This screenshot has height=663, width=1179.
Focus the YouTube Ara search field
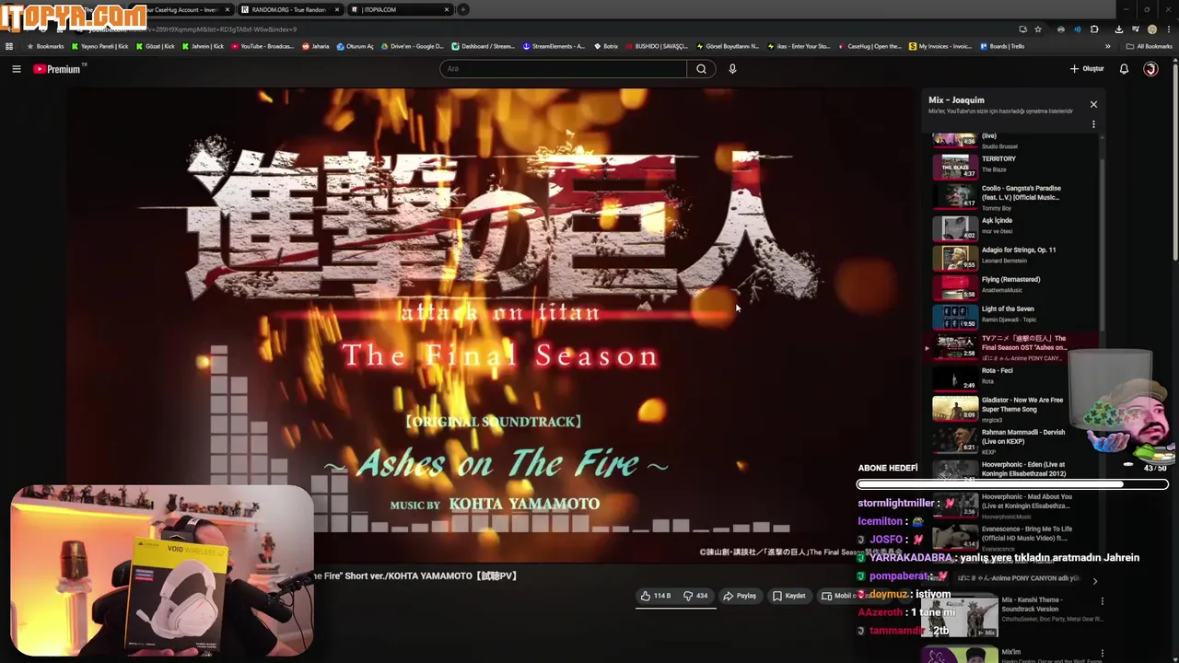tap(563, 69)
